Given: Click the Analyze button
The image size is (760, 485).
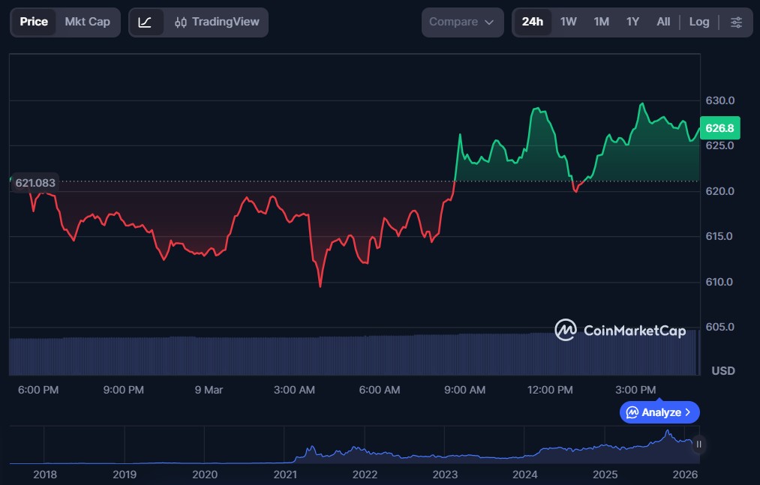Looking at the screenshot, I should click(659, 412).
